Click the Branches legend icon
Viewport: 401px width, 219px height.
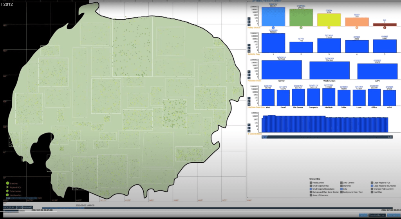7,183
